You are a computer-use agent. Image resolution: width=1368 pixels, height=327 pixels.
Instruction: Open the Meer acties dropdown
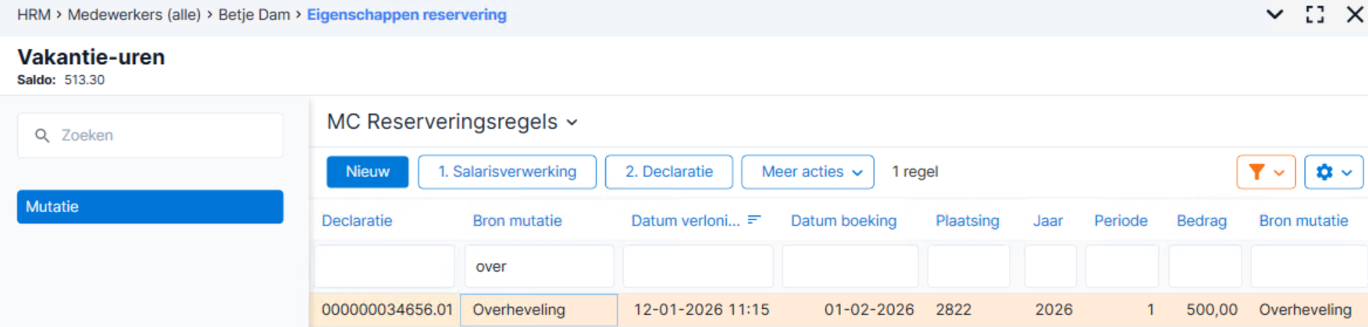coord(807,172)
